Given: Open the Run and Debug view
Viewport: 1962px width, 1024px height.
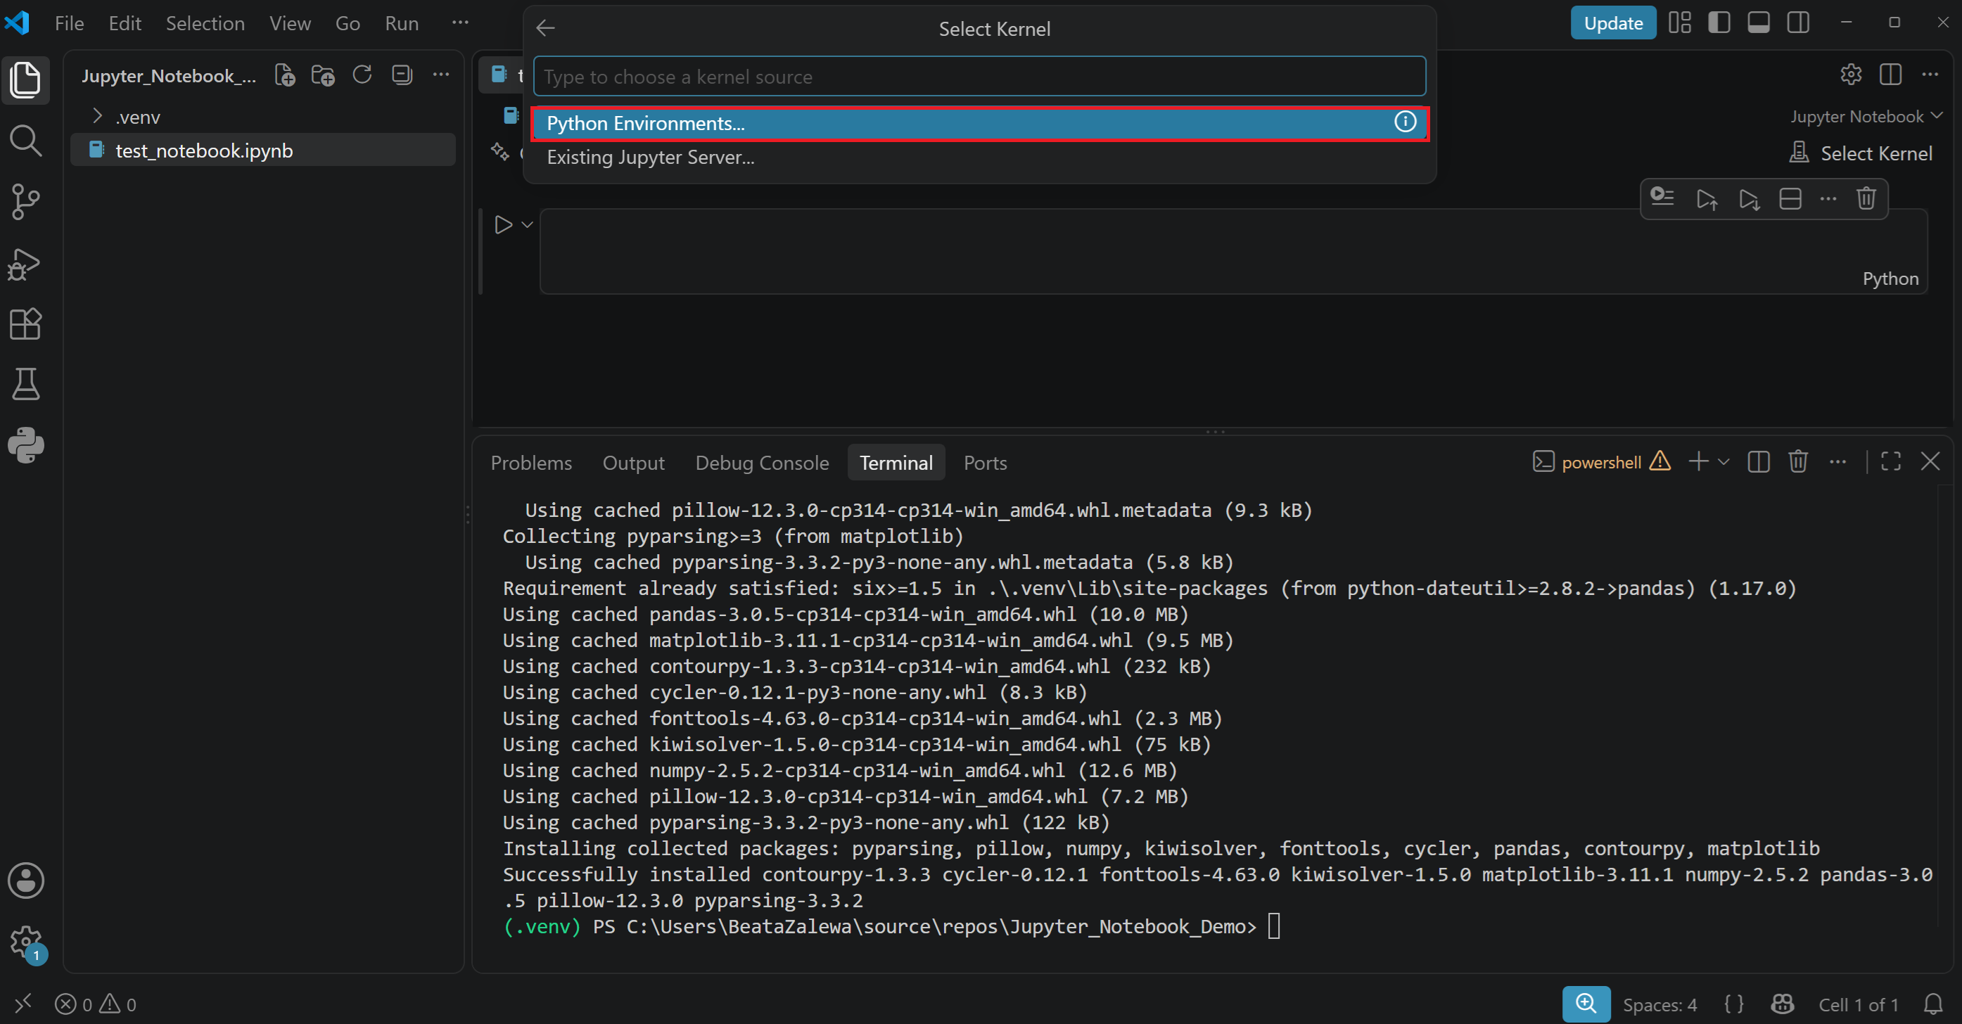Looking at the screenshot, I should 25,264.
